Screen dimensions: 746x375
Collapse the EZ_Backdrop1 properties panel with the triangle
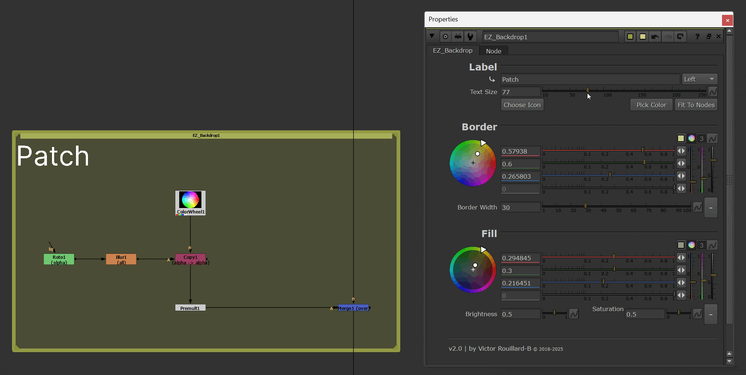pos(432,36)
